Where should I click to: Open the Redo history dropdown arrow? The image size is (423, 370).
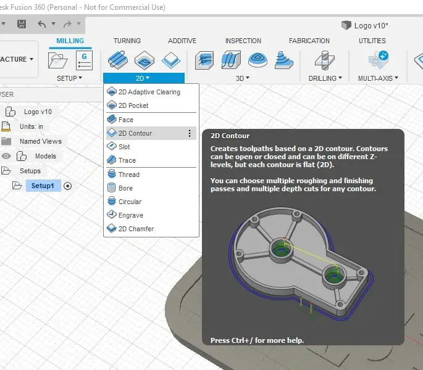pos(79,23)
